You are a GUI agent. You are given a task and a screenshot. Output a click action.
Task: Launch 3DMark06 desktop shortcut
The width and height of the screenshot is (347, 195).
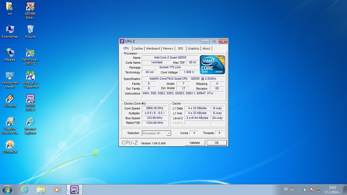click(x=10, y=147)
